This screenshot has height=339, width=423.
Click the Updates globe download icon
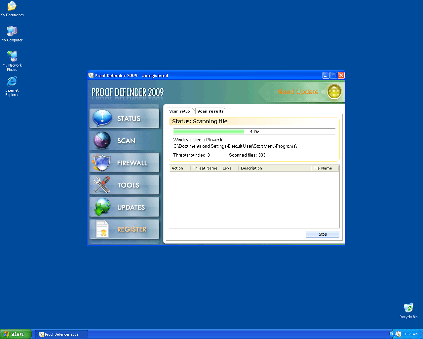click(x=102, y=207)
